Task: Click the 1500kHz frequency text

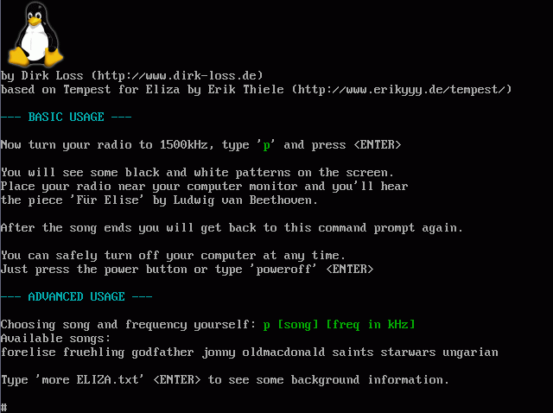Action: [183, 144]
